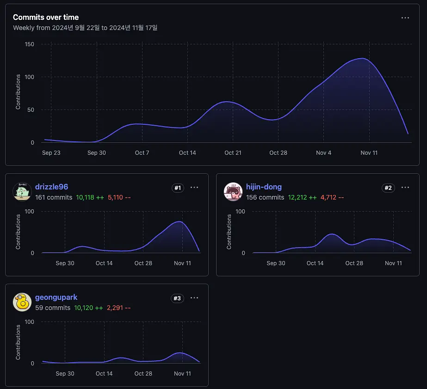
Task: Click drizzle96's avatar image
Action: tap(22, 192)
